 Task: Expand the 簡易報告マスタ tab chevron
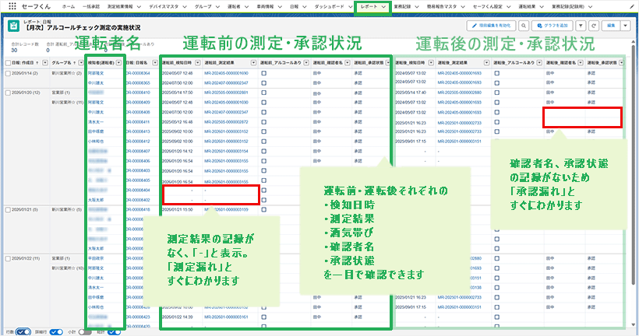pyautogui.click(x=463, y=6)
